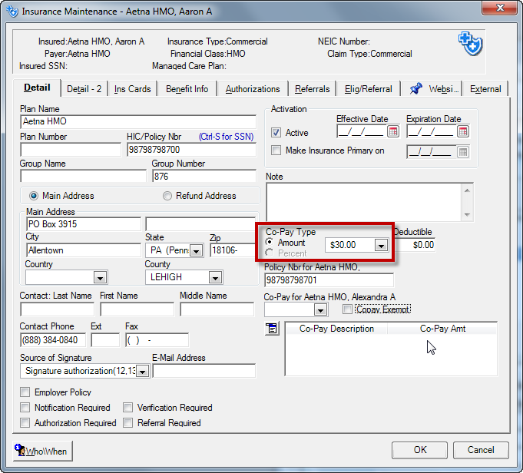Click the Plan Number field
The width and height of the screenshot is (523, 473).
(x=71, y=150)
